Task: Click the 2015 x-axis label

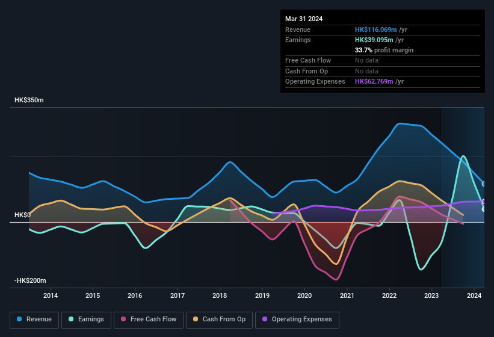Action: pos(93,295)
